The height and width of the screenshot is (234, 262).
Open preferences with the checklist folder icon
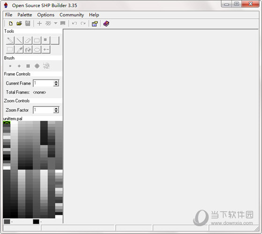pyautogui.click(x=95, y=24)
